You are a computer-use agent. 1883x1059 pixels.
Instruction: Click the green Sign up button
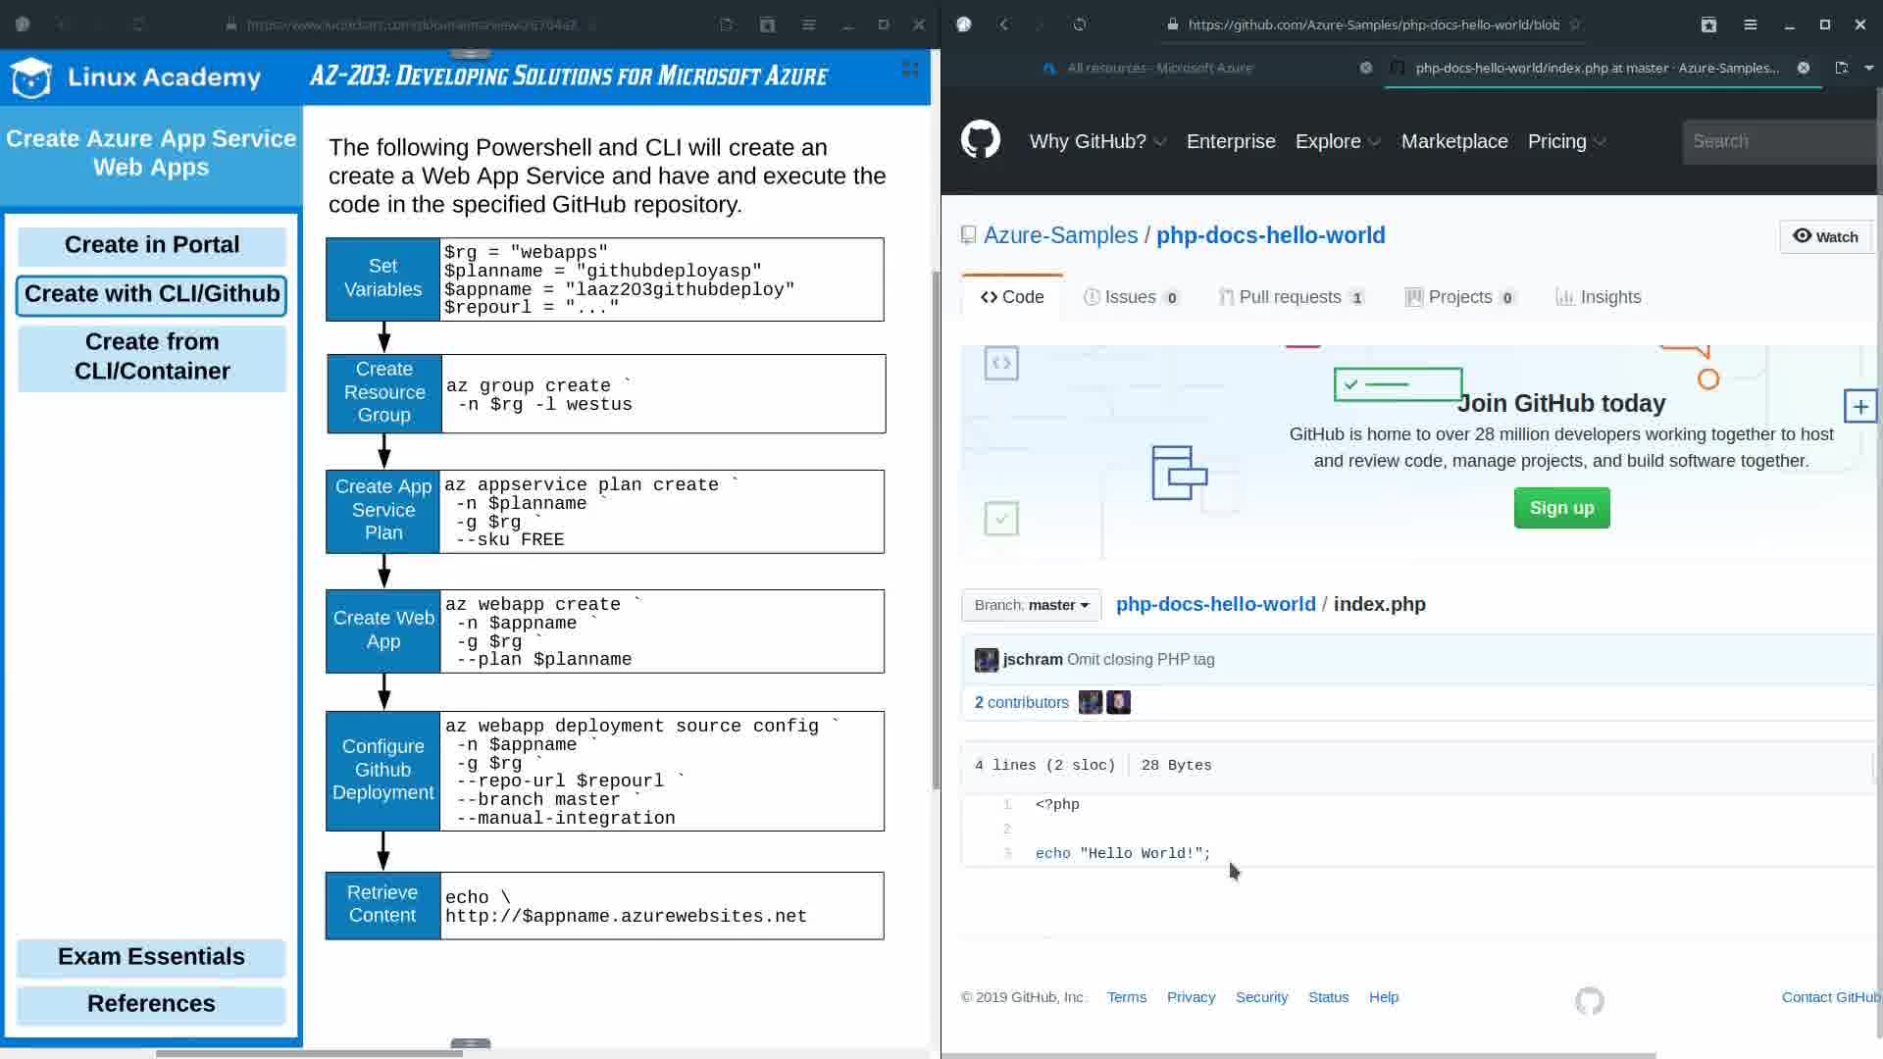[x=1561, y=508]
